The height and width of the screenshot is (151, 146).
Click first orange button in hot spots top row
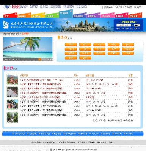[71, 45]
